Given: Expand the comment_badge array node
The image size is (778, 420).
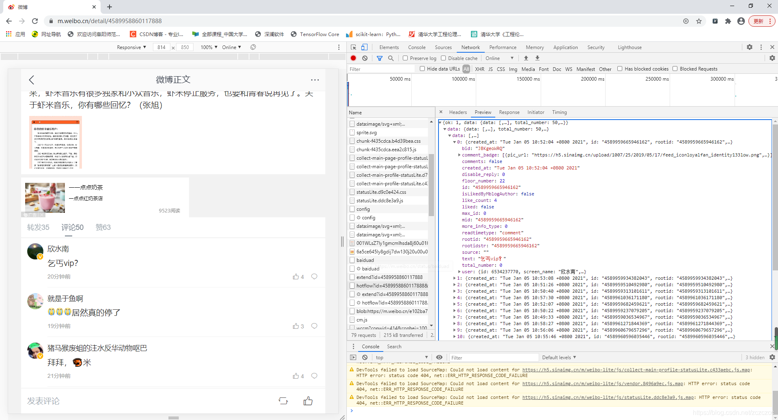Looking at the screenshot, I should 459,155.
